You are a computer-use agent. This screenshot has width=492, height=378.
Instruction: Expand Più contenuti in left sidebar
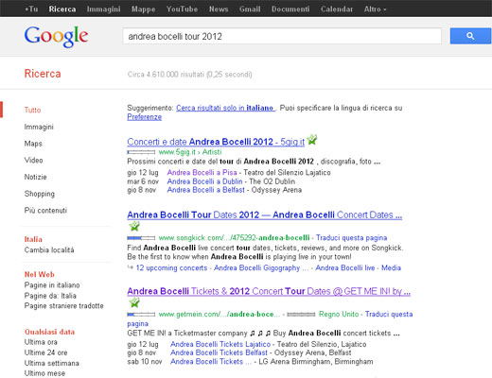point(45,211)
